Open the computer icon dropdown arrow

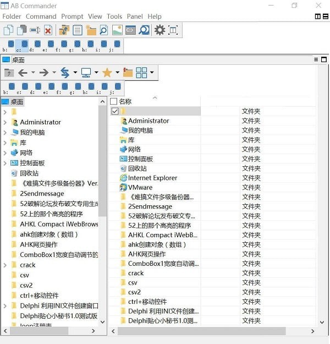tap(96, 73)
